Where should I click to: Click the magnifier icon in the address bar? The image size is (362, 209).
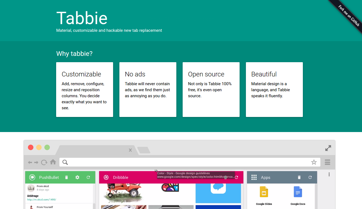65,162
